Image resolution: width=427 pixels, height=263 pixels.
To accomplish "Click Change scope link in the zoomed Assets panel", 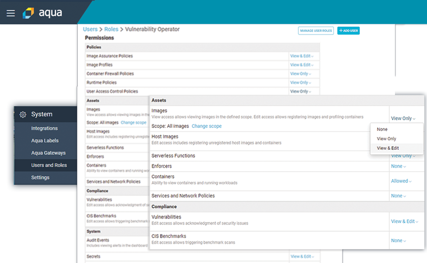I will (x=207, y=126).
